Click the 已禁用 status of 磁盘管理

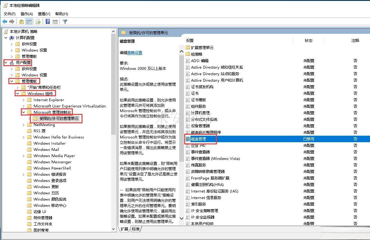[x=309, y=139]
